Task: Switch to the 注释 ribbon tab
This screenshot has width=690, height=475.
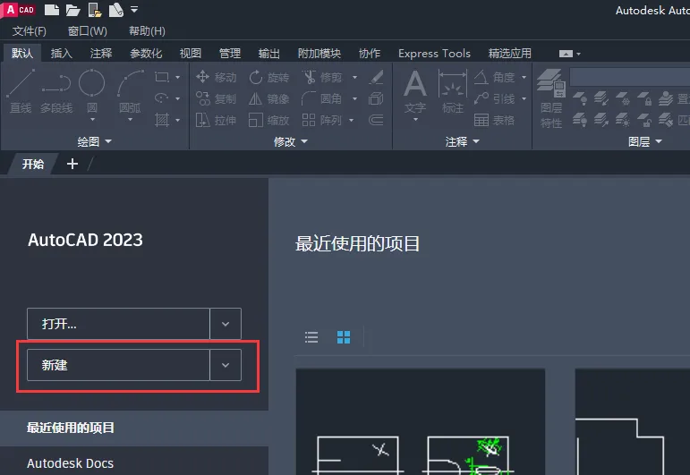Action: pos(101,53)
